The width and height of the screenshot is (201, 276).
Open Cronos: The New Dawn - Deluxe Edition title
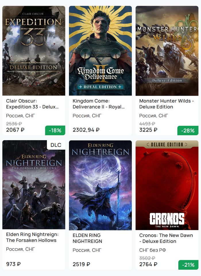pos(166,238)
